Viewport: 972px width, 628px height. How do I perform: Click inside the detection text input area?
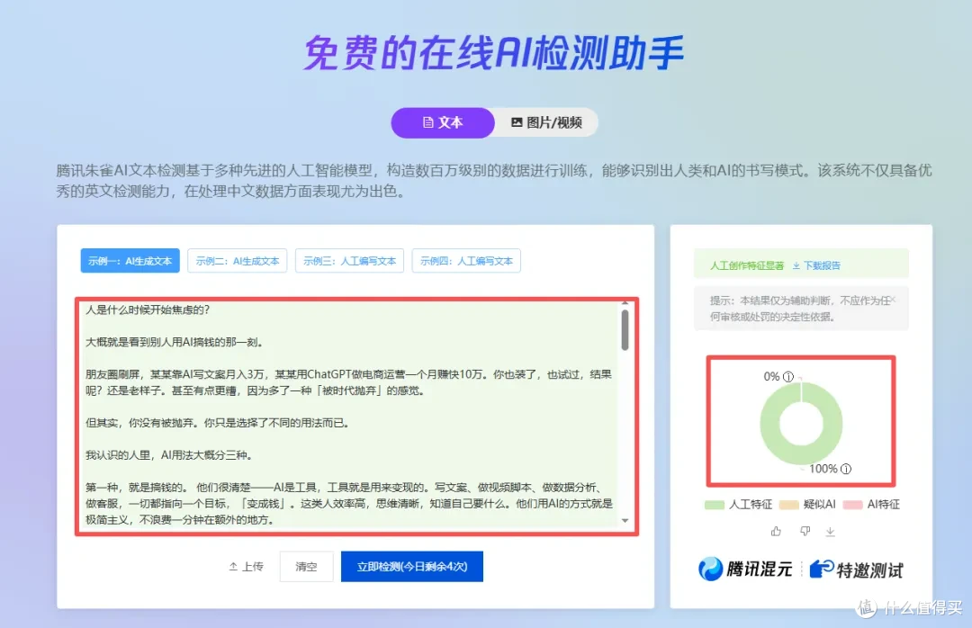pyautogui.click(x=351, y=416)
